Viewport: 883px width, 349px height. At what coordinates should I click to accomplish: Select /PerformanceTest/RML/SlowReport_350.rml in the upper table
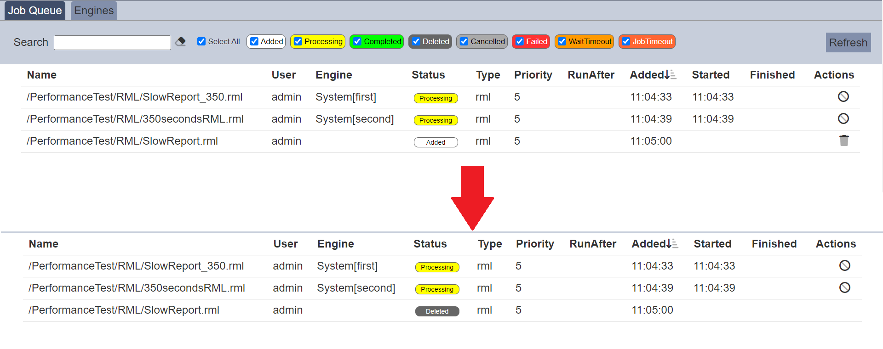(x=135, y=97)
